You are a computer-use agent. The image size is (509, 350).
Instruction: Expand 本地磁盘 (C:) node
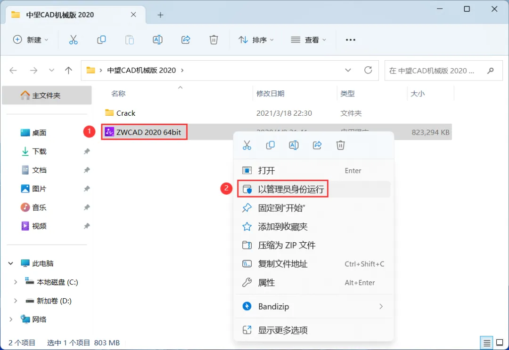(15, 282)
